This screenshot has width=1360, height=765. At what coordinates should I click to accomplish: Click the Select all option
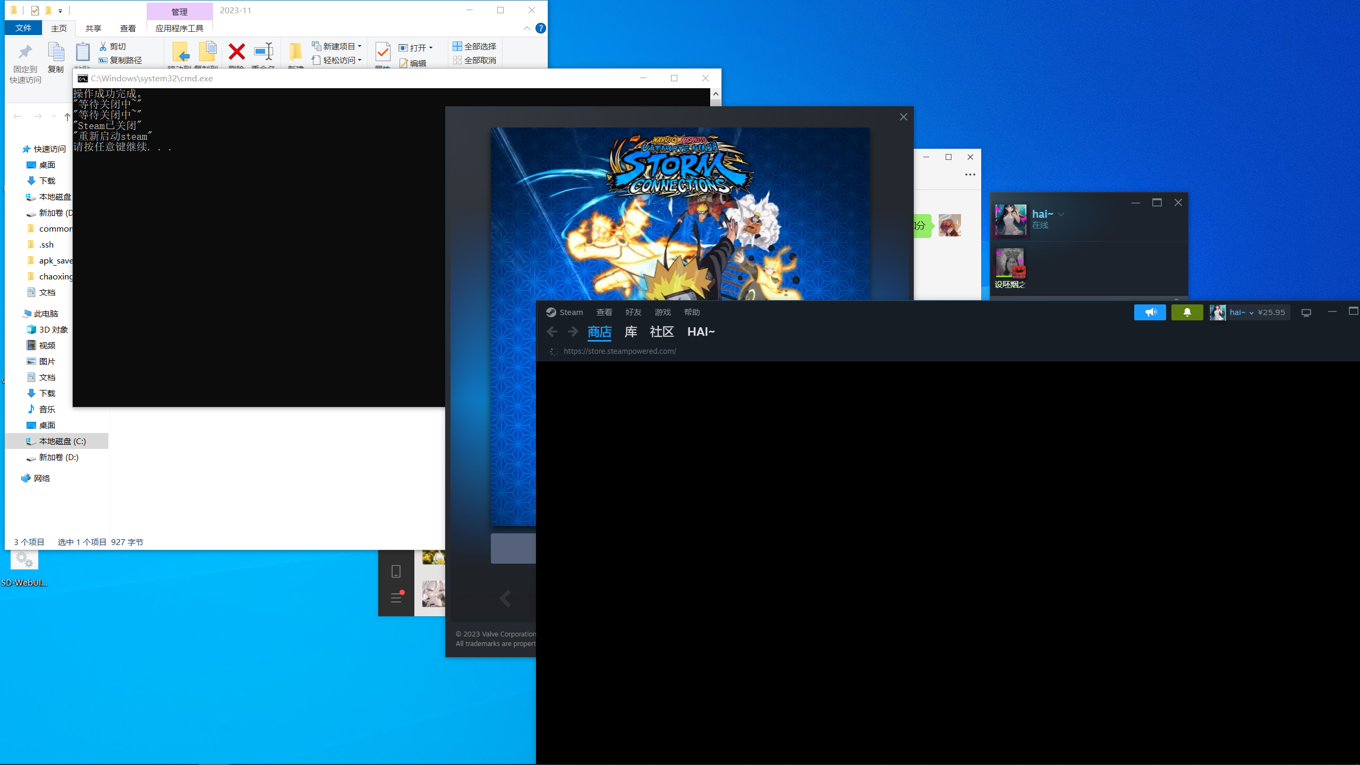474,46
